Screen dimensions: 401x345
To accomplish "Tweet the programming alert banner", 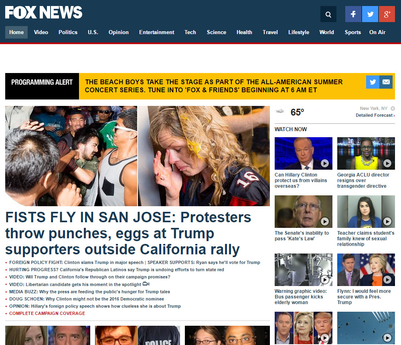I will coord(373,82).
